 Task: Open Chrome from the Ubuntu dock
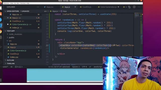coord(1,31)
